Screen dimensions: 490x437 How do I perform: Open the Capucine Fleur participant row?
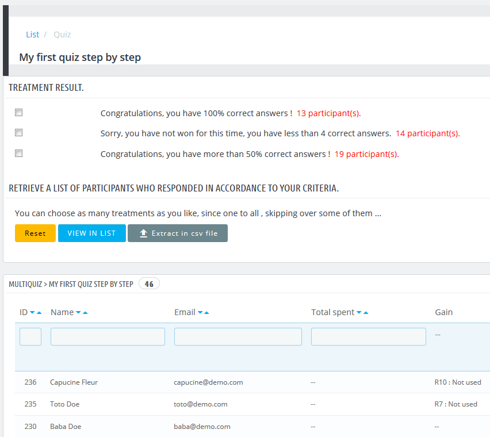74,382
